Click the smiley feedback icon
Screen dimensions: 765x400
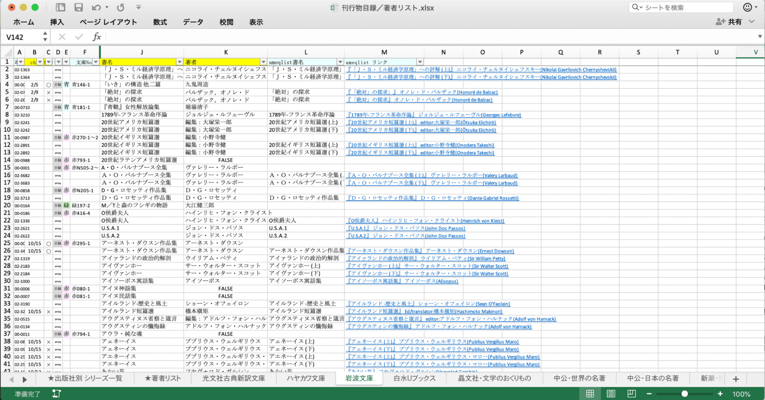[x=747, y=7]
